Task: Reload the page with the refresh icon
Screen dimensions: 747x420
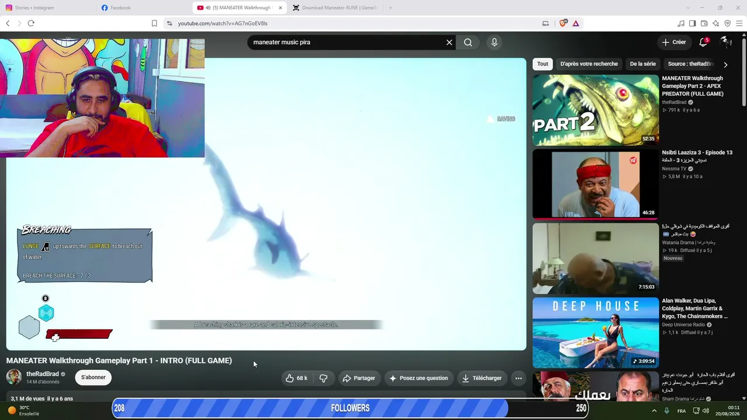Action: click(31, 23)
